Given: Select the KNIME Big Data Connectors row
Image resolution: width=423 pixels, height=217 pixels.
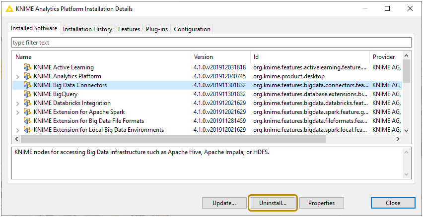Looking at the screenshot, I should (207, 85).
